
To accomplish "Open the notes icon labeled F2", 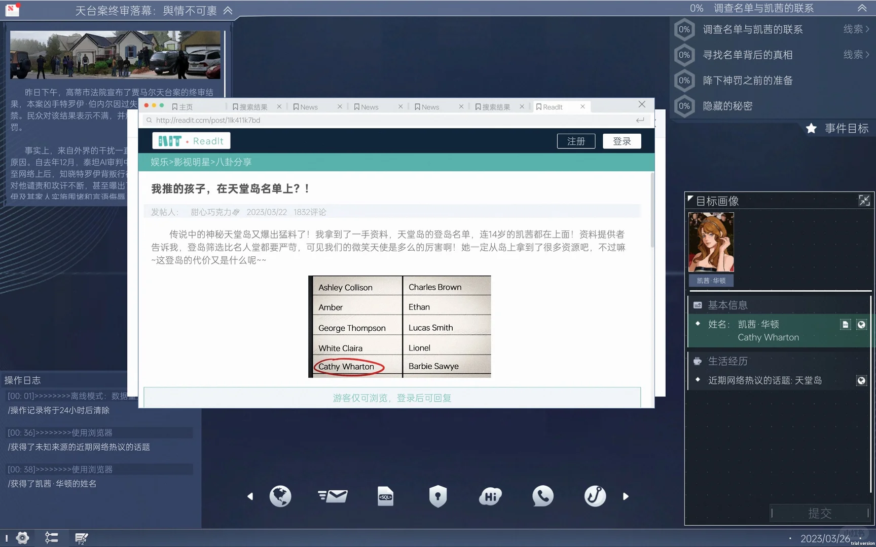I will [x=81, y=538].
